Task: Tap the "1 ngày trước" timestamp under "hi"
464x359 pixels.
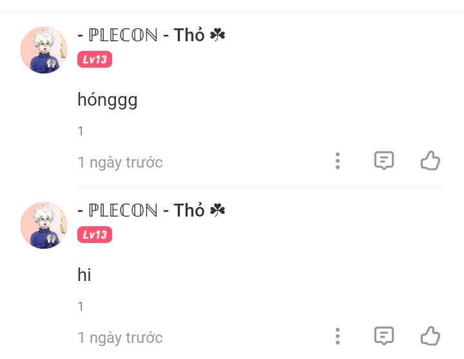Action: click(120, 338)
